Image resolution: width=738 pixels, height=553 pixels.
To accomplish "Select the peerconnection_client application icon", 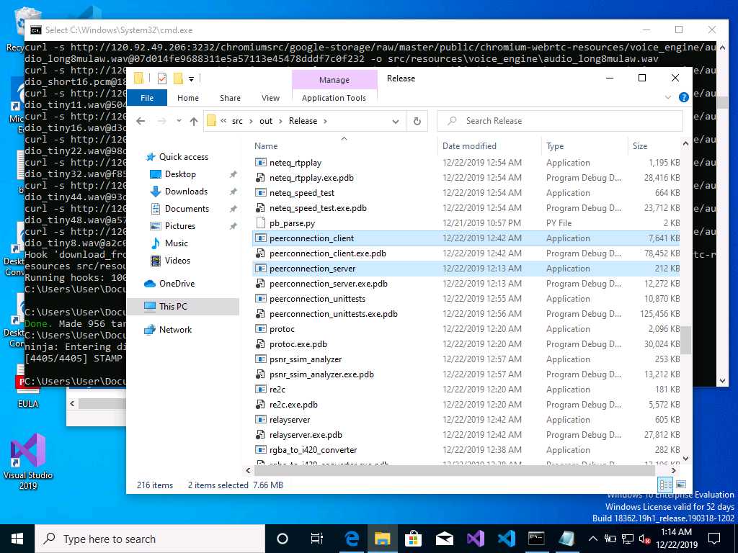I will tap(260, 238).
